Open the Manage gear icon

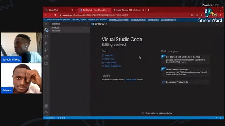(x=46, y=113)
